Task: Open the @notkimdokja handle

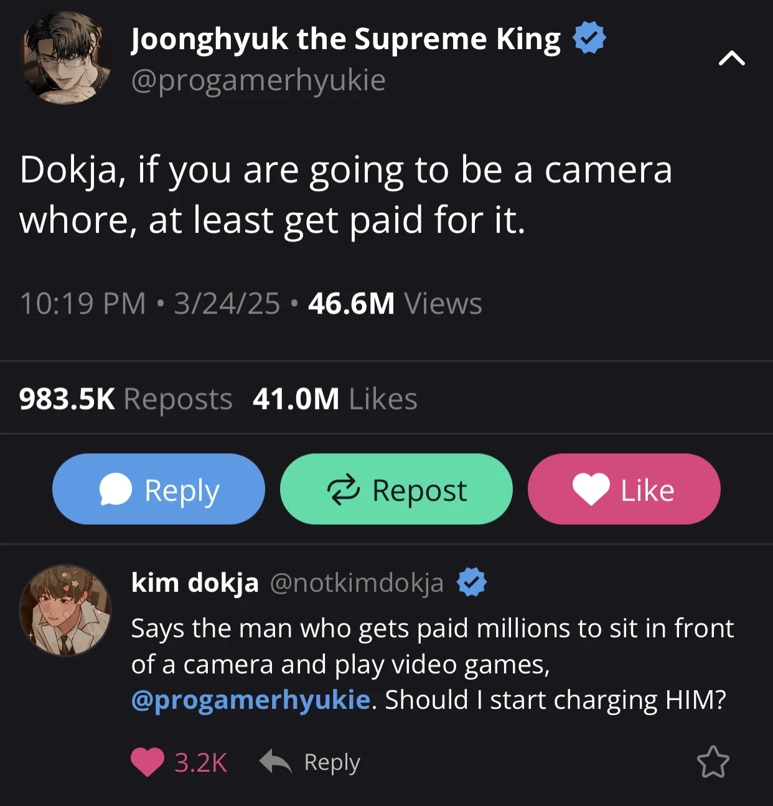Action: tap(357, 583)
